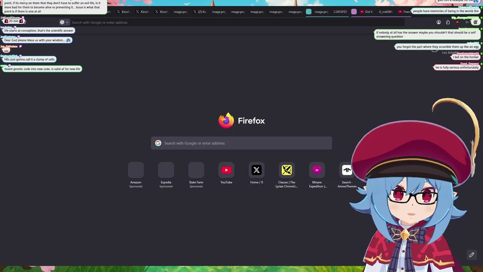Click 'HEs just gonna call it a clump of cells'
483x272 pixels.
point(29,59)
